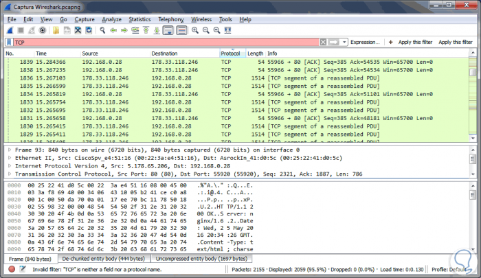Go forward to next packet arrow
The height and width of the screenshot is (278, 481).
124,30
